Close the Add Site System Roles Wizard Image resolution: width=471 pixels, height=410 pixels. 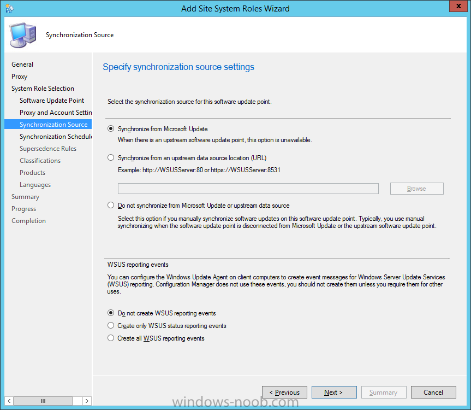tap(458, 6)
